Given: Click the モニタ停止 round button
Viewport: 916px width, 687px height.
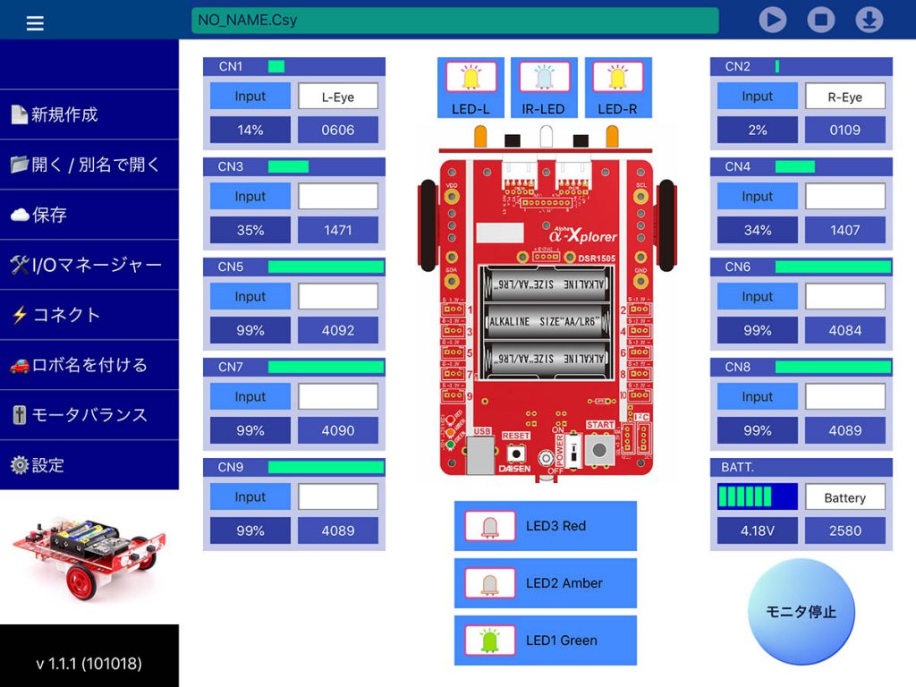Looking at the screenshot, I should click(801, 612).
